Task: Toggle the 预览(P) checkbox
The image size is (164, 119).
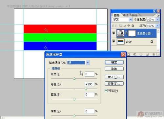Action: click(x=106, y=90)
